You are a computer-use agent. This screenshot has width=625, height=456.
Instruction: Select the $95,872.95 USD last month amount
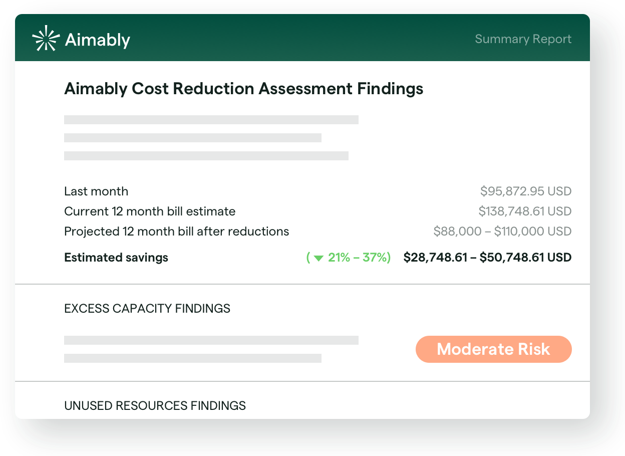(x=526, y=191)
